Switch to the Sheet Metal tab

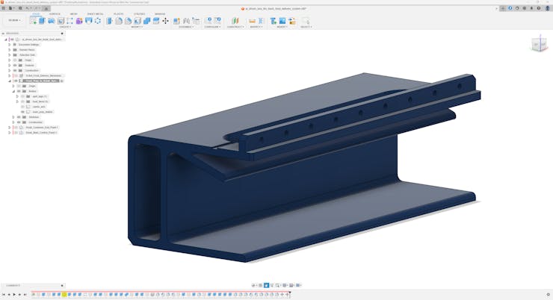click(x=95, y=13)
